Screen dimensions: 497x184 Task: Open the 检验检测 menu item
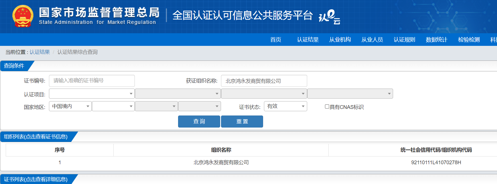point(469,40)
